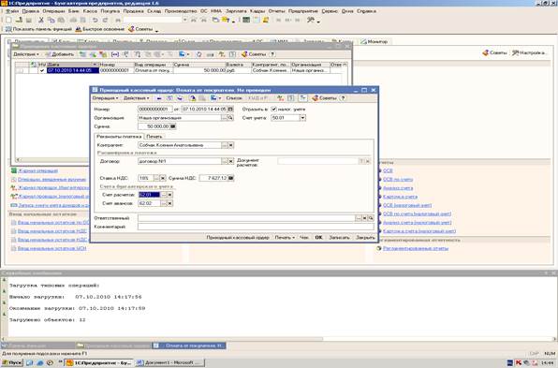Open the calculator icon beside Сумма field
Image resolution: width=558 pixels, height=368 pixels.
[173, 126]
